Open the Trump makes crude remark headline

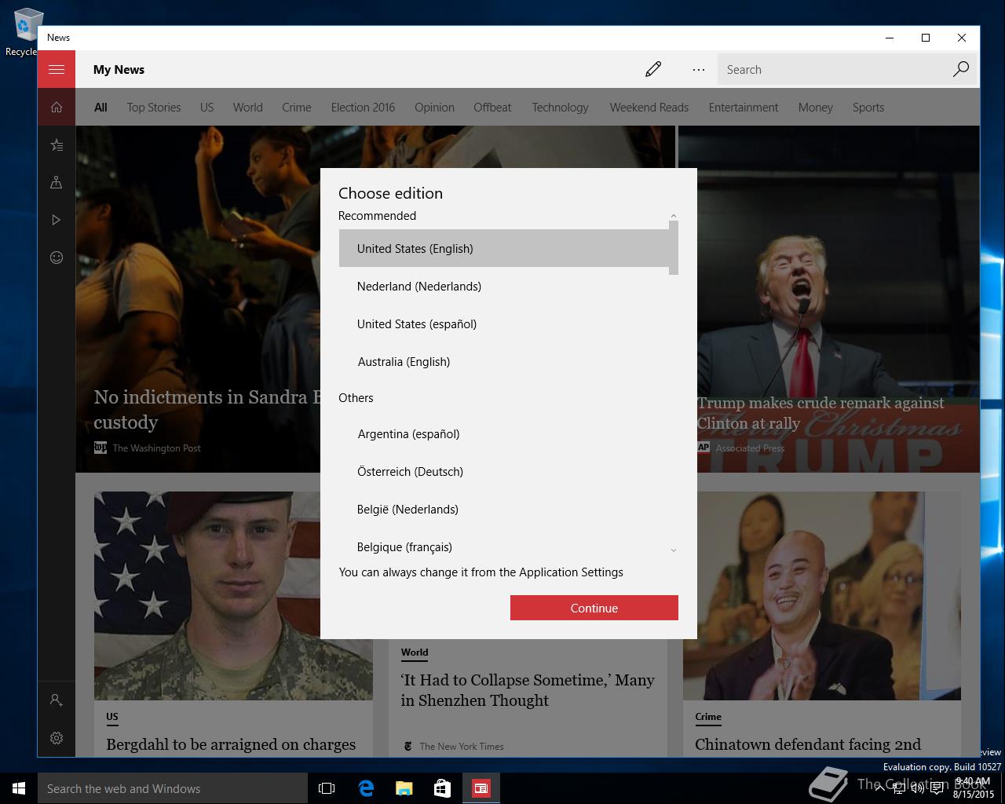pos(820,413)
